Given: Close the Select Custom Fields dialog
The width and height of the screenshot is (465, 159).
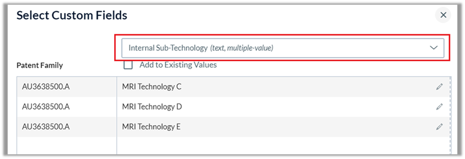Looking at the screenshot, I should pos(443,15).
